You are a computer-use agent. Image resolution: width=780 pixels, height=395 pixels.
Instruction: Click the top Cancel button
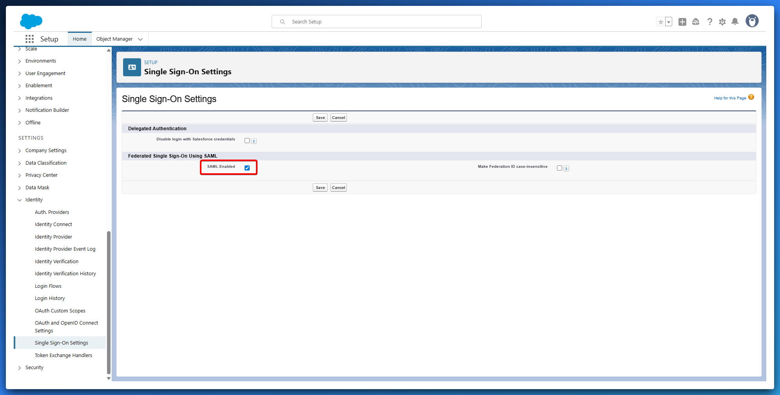[339, 117]
